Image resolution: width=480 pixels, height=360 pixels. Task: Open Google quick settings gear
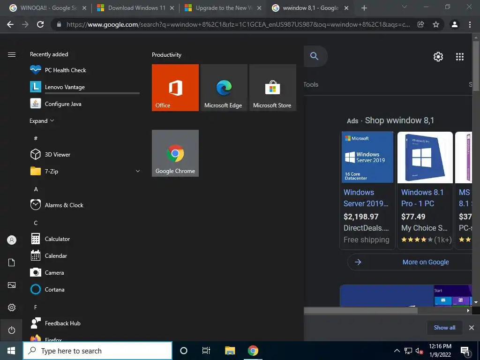pyautogui.click(x=438, y=57)
